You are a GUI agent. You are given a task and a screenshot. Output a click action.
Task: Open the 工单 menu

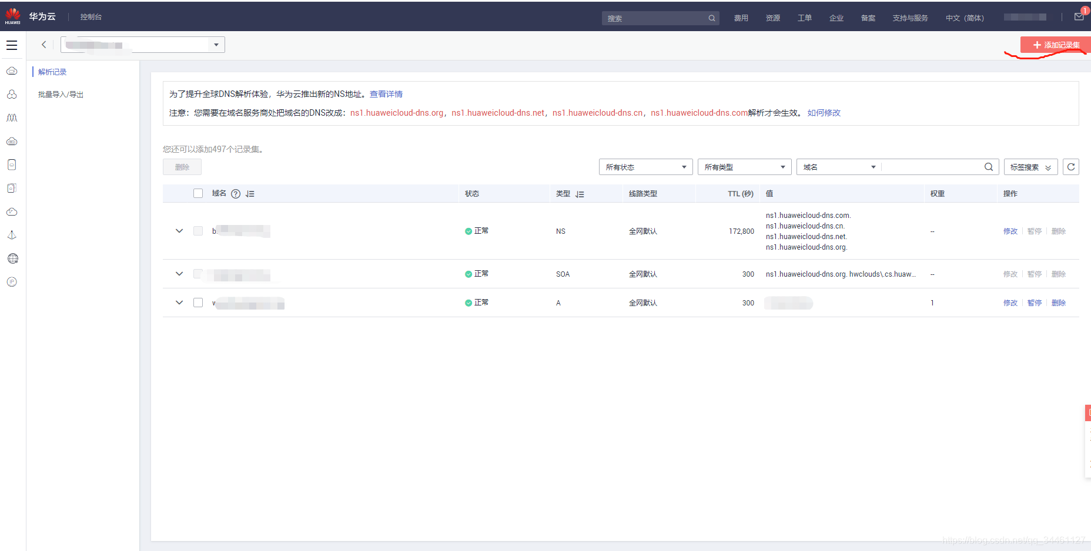tap(805, 18)
